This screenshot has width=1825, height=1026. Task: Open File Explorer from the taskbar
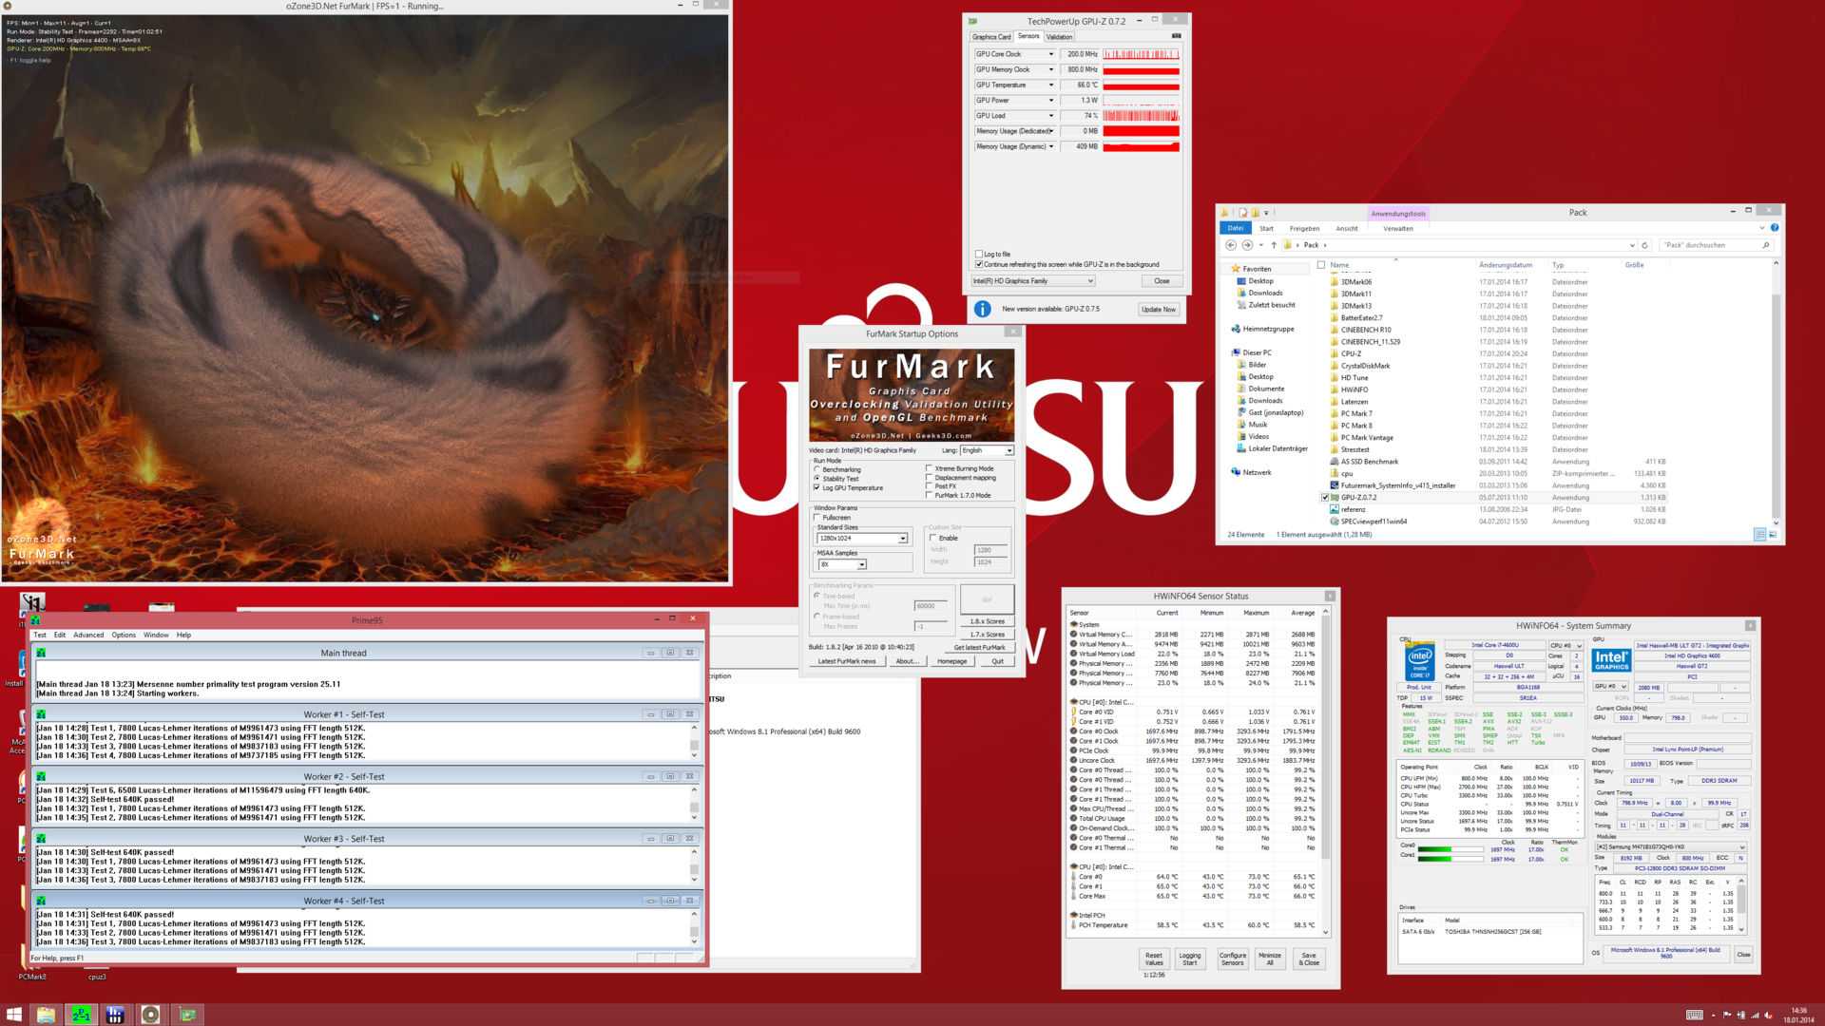pyautogui.click(x=46, y=1015)
